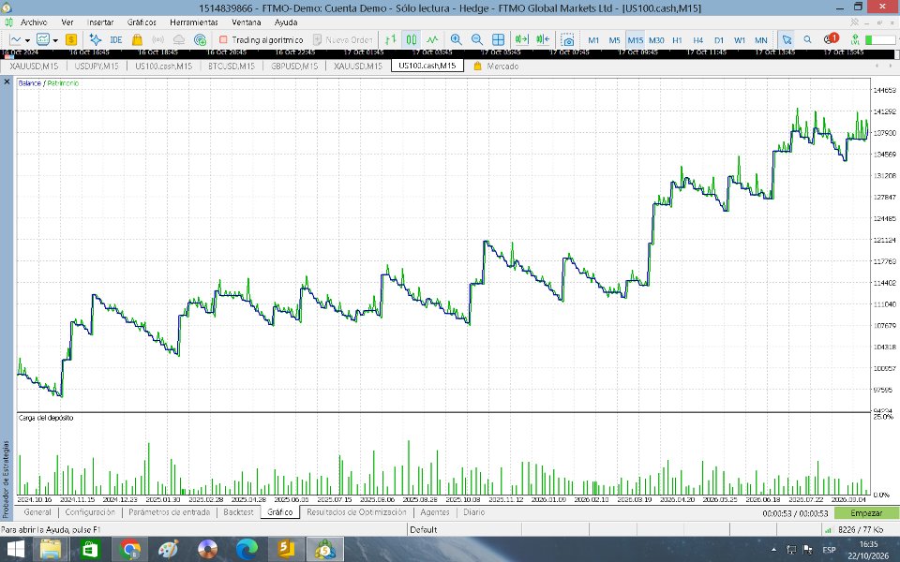Expand the indicators dropdown arrow
Image resolution: width=900 pixels, height=562 pixels.
pyautogui.click(x=55, y=40)
